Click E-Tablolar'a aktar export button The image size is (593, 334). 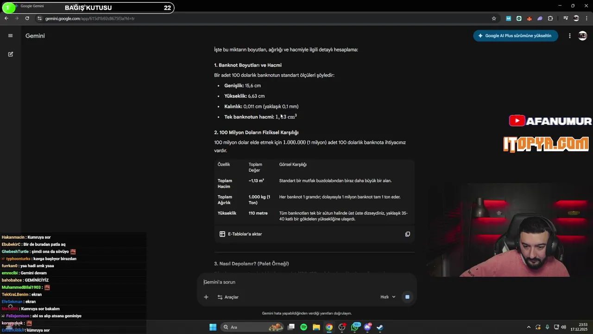coord(241,234)
